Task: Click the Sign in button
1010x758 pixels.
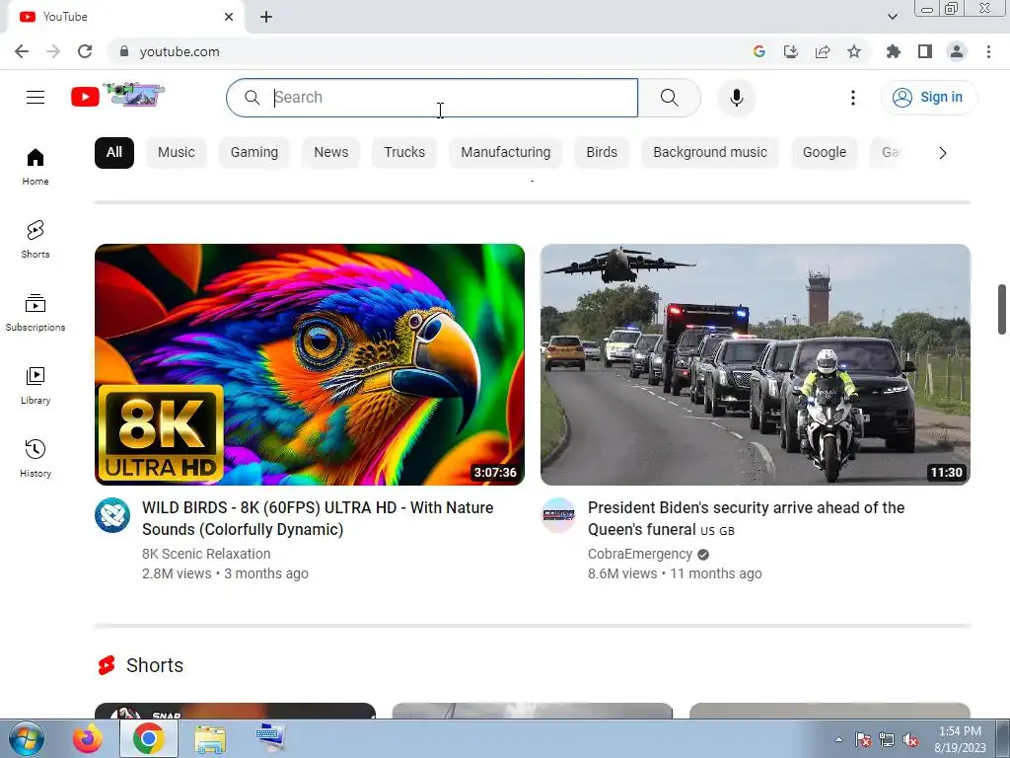Action: 928,98
